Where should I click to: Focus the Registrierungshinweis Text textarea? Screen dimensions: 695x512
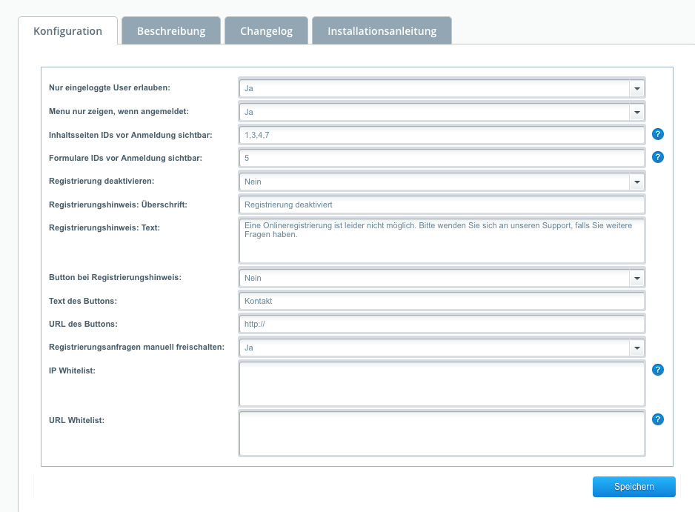(x=442, y=240)
